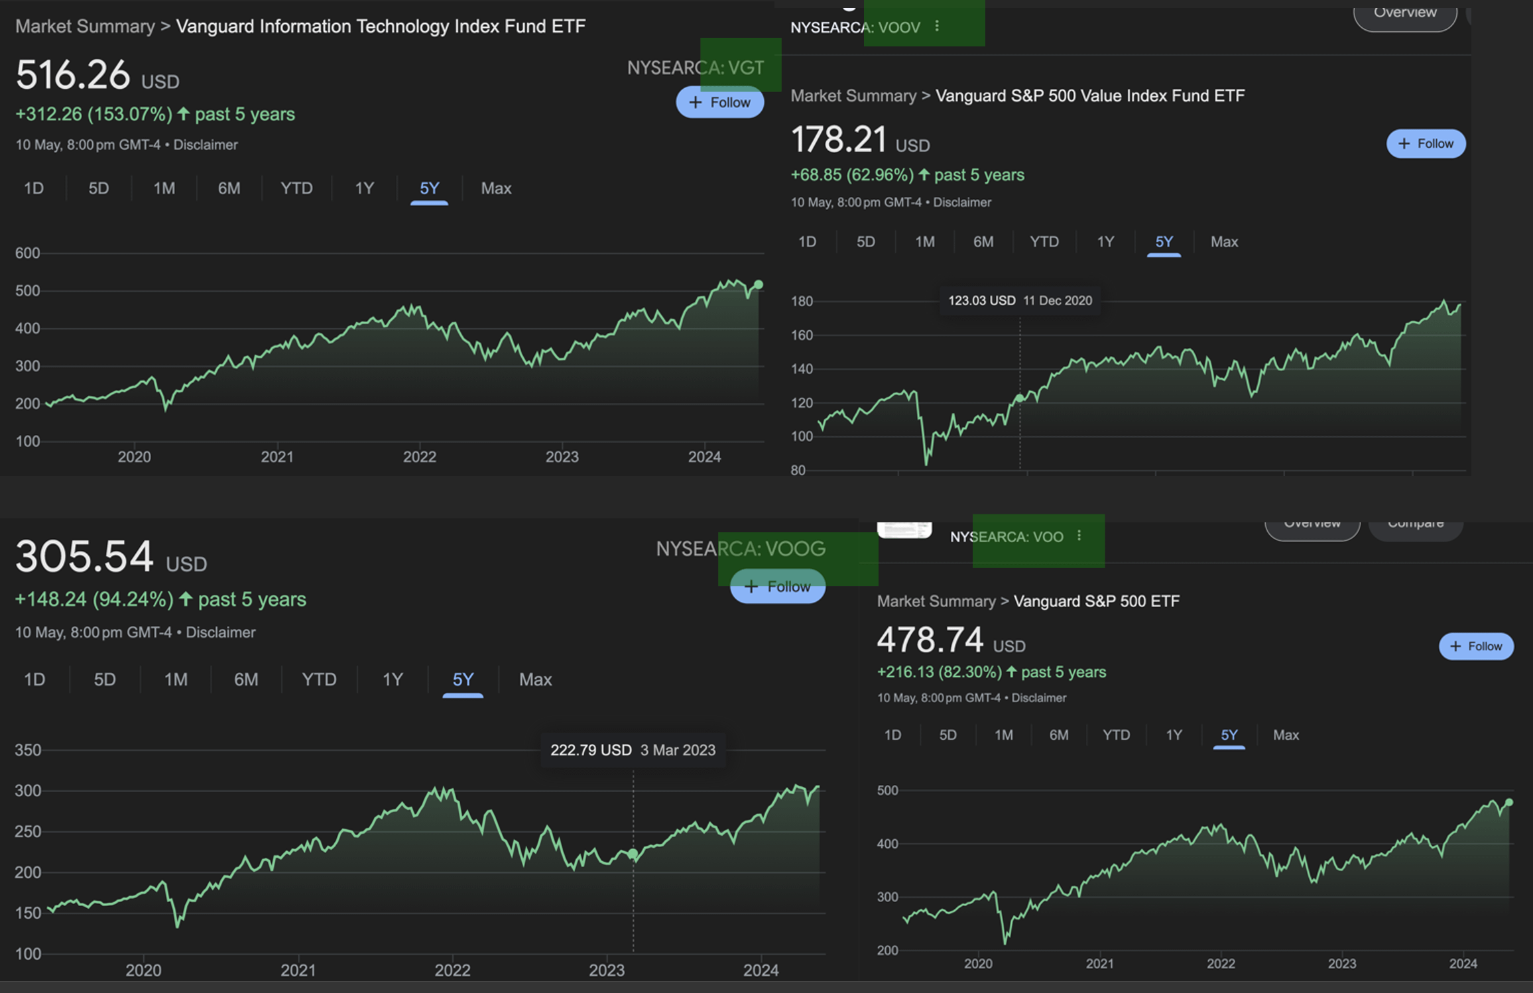The image size is (1533, 993).
Task: Select the 5D tab on the VOOG chart
Action: coord(104,679)
